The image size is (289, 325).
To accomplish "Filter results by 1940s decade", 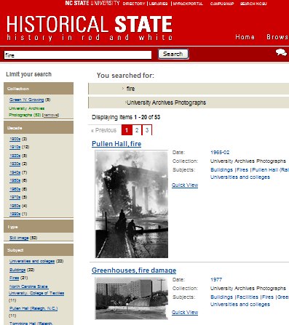I will coord(15,172).
